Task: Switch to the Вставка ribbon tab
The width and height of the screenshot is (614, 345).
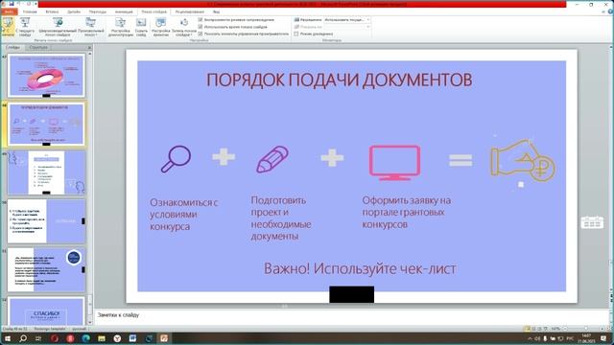Action: click(52, 11)
